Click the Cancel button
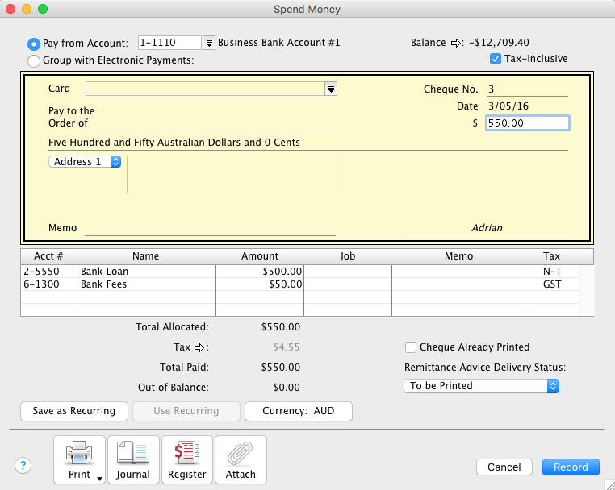 pyautogui.click(x=504, y=467)
